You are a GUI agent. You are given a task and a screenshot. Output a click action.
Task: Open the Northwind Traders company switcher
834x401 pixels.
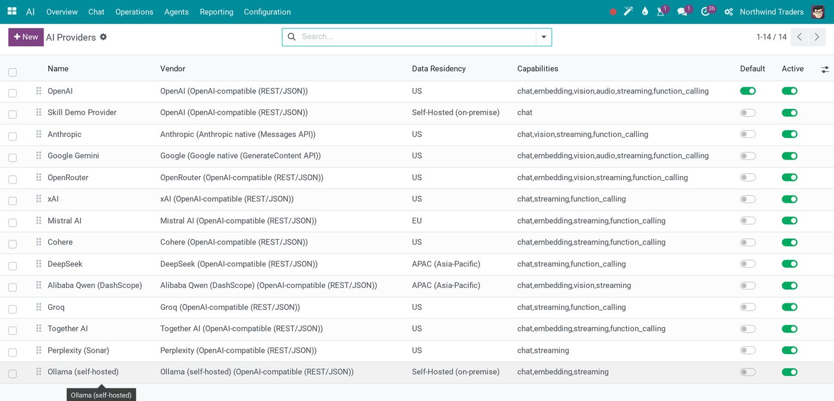[x=771, y=12]
